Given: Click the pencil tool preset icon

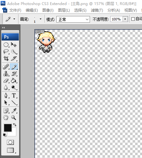Looking at the screenshot, I should pos(8,19).
